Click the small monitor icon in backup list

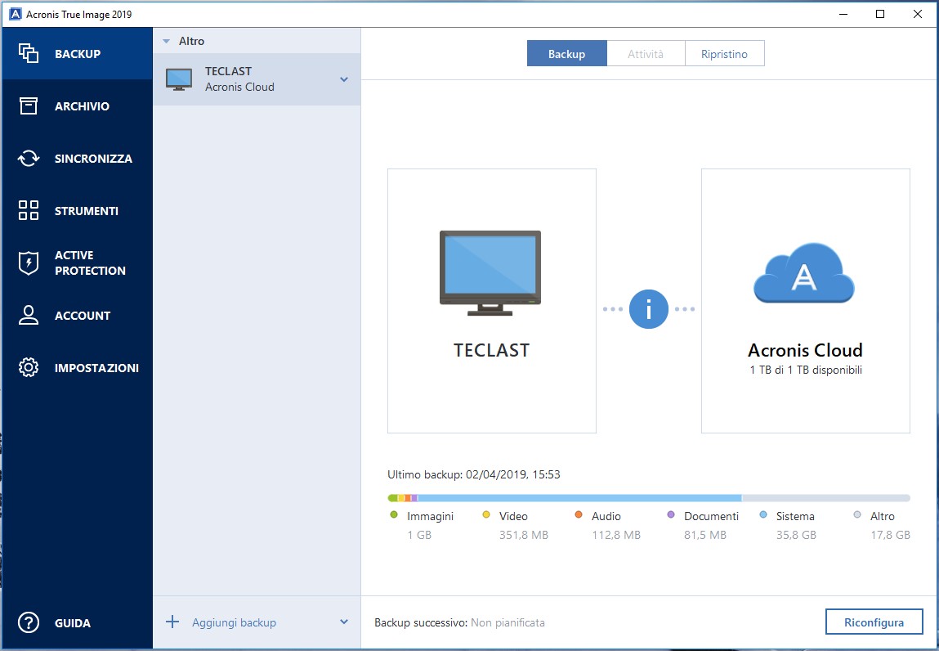179,79
